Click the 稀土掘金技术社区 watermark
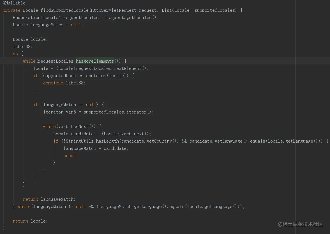Viewport: 330px width, 234px height. tap(300, 224)
